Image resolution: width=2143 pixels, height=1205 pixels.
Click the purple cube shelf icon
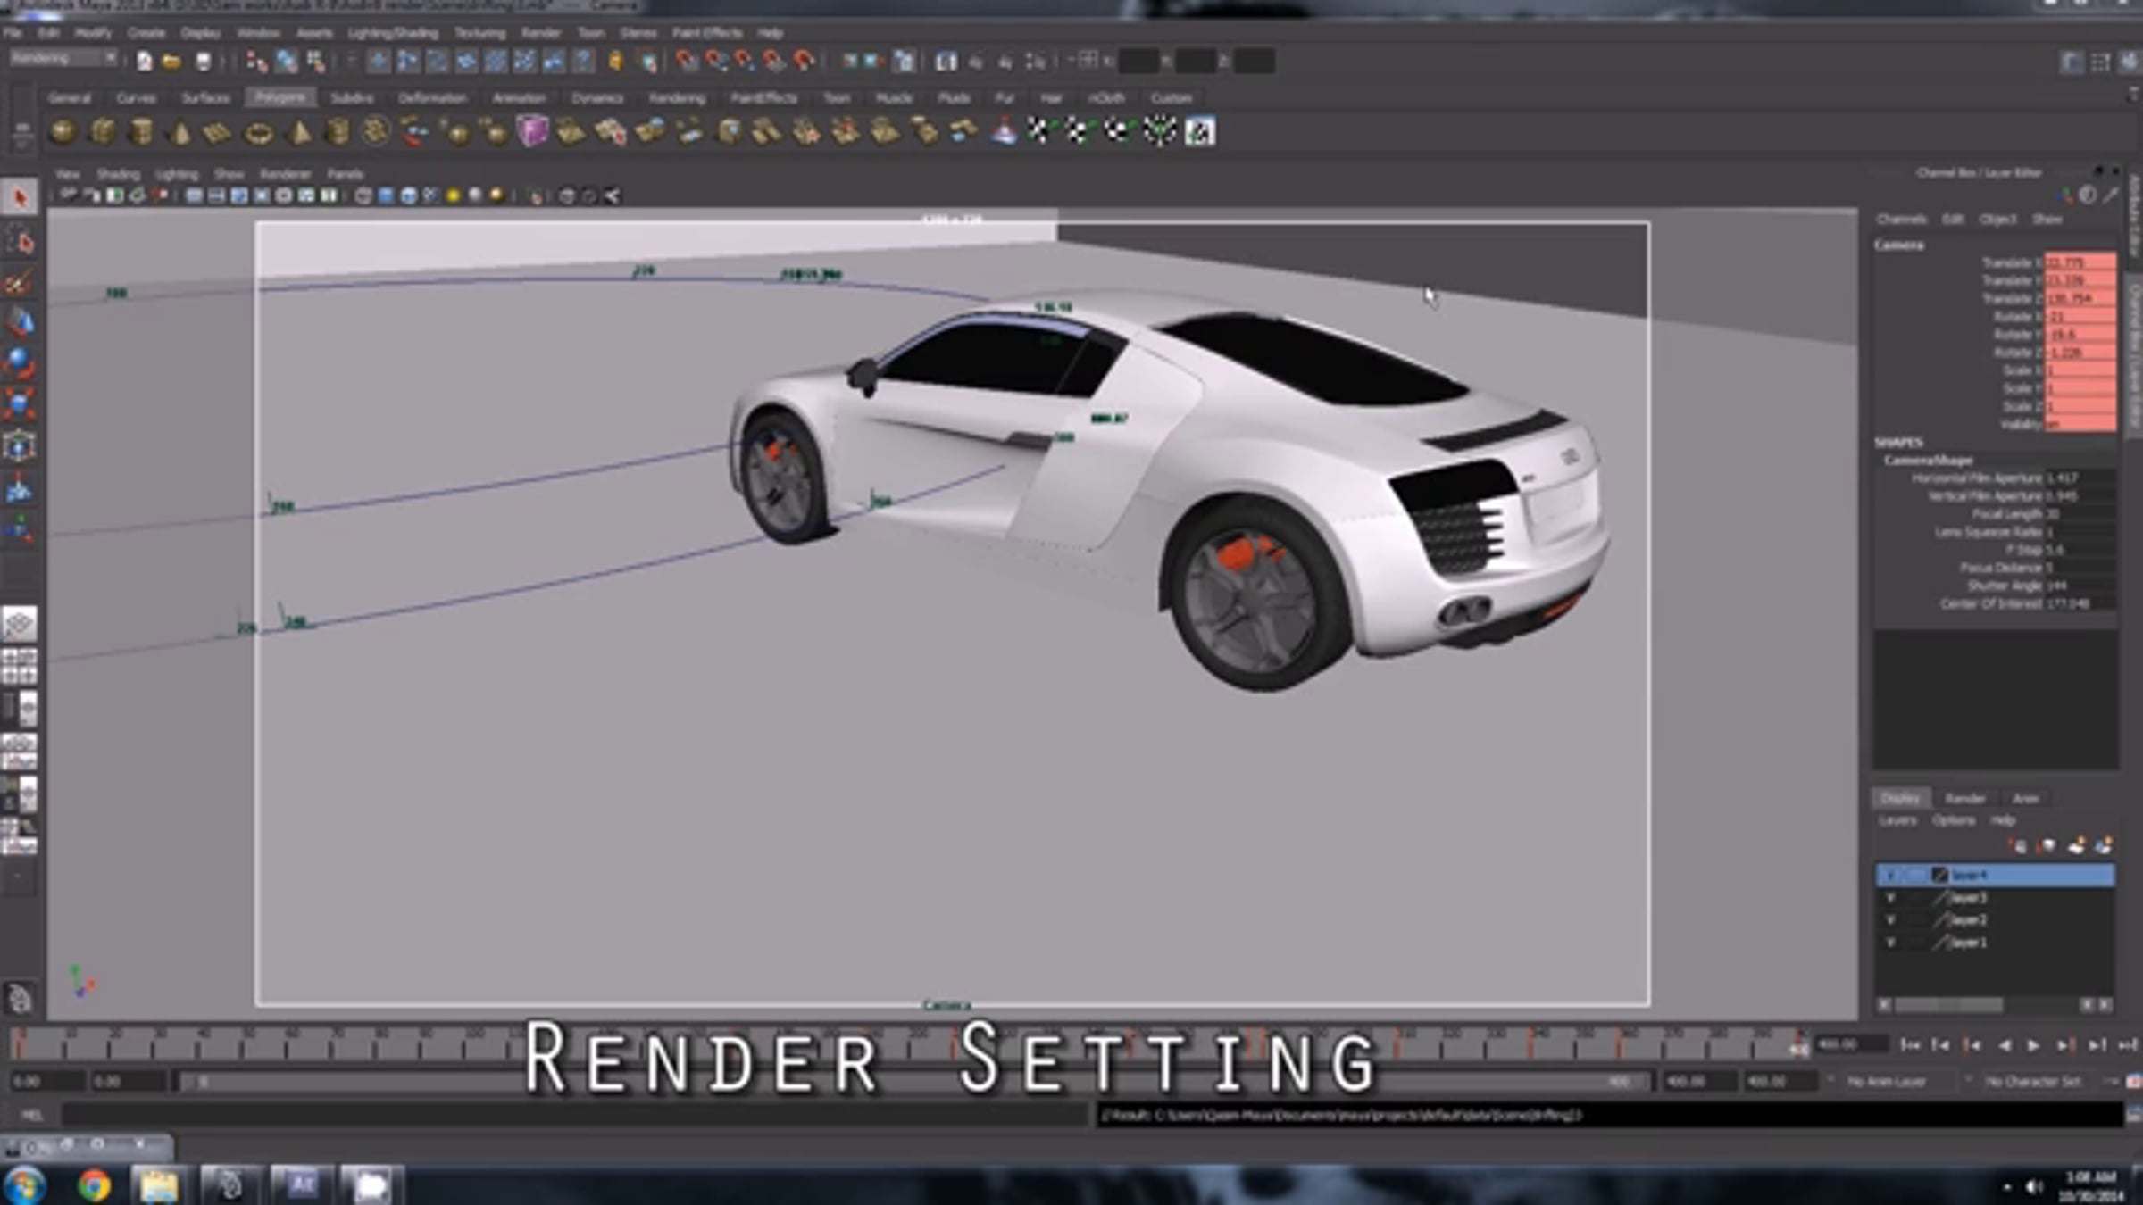coord(532,132)
